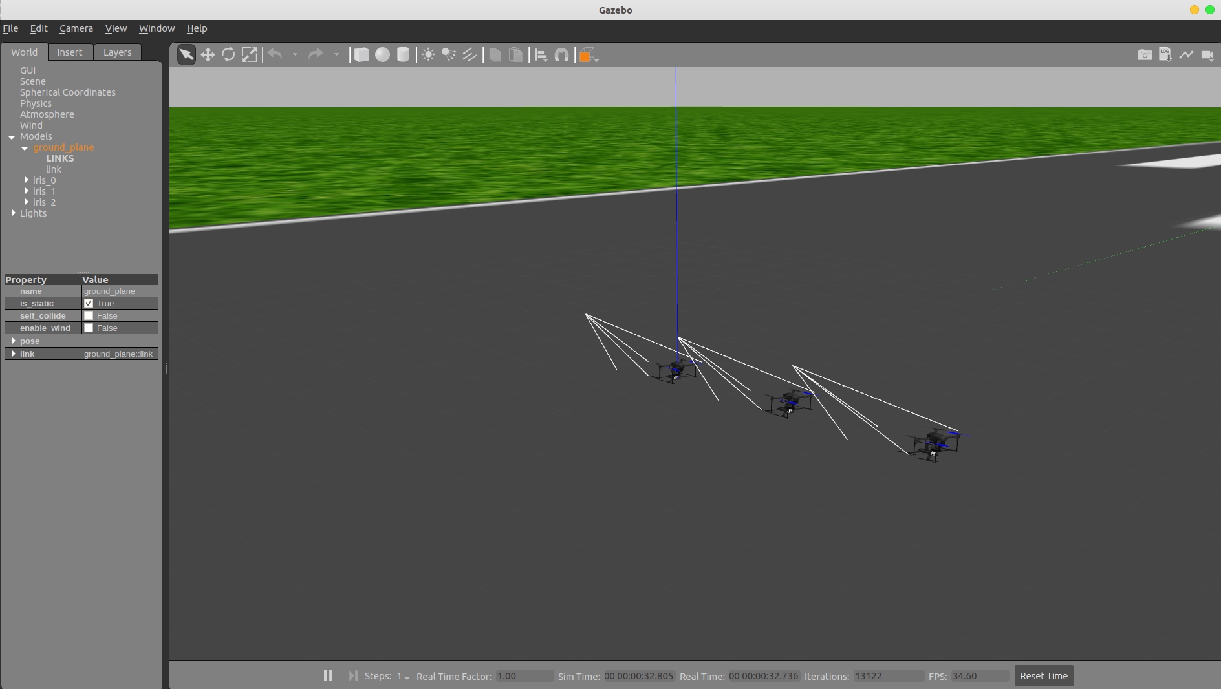Record a video with the camcorder icon

1207,55
